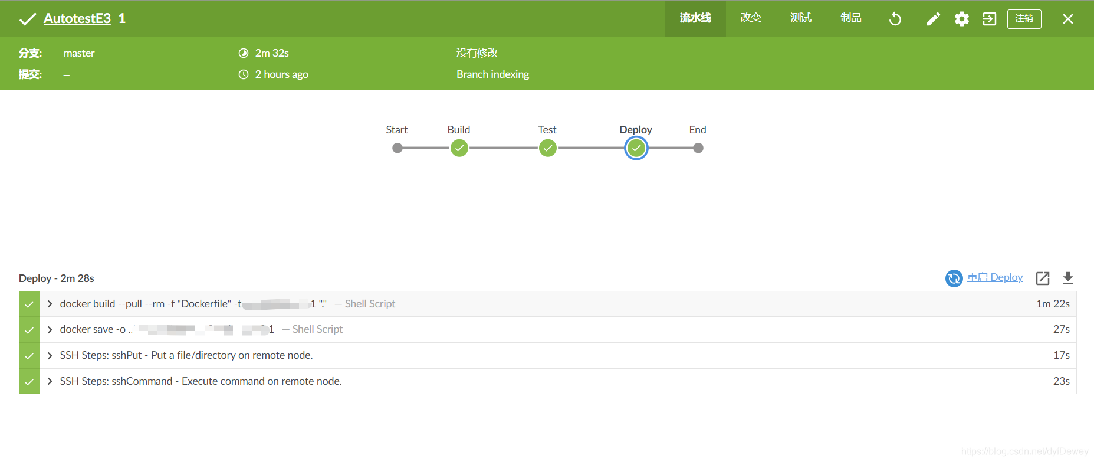This screenshot has width=1094, height=462.
Task: Click 'SSH Steps: sshPut' step description text
Action: click(x=186, y=355)
